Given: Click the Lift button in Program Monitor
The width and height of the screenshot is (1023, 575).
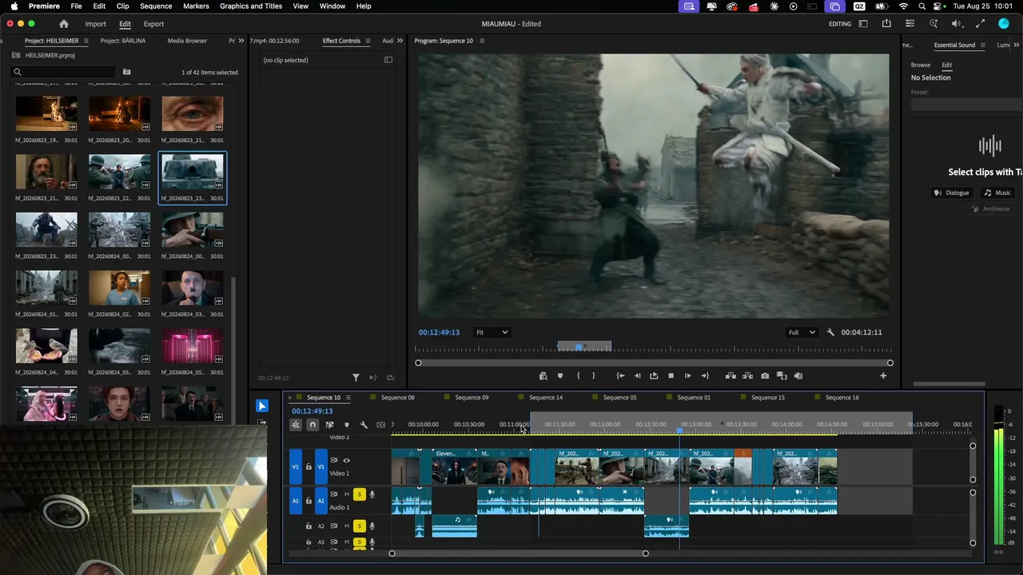Looking at the screenshot, I should [730, 375].
